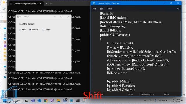Open terminal new-tab dropdown arrow
The width and height of the screenshot is (186, 104).
[51, 4]
